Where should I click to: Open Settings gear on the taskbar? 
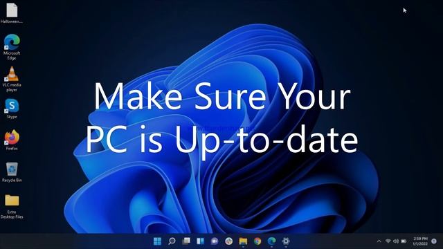point(286,241)
